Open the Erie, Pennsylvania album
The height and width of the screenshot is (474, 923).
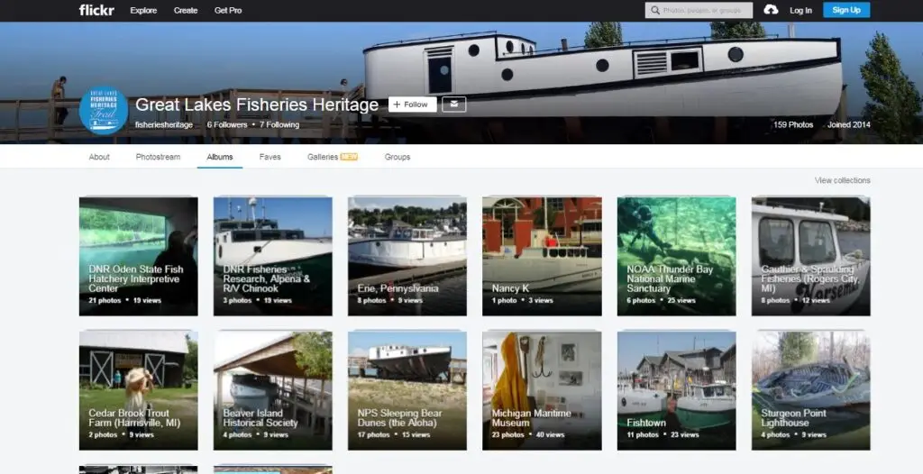tap(407, 256)
